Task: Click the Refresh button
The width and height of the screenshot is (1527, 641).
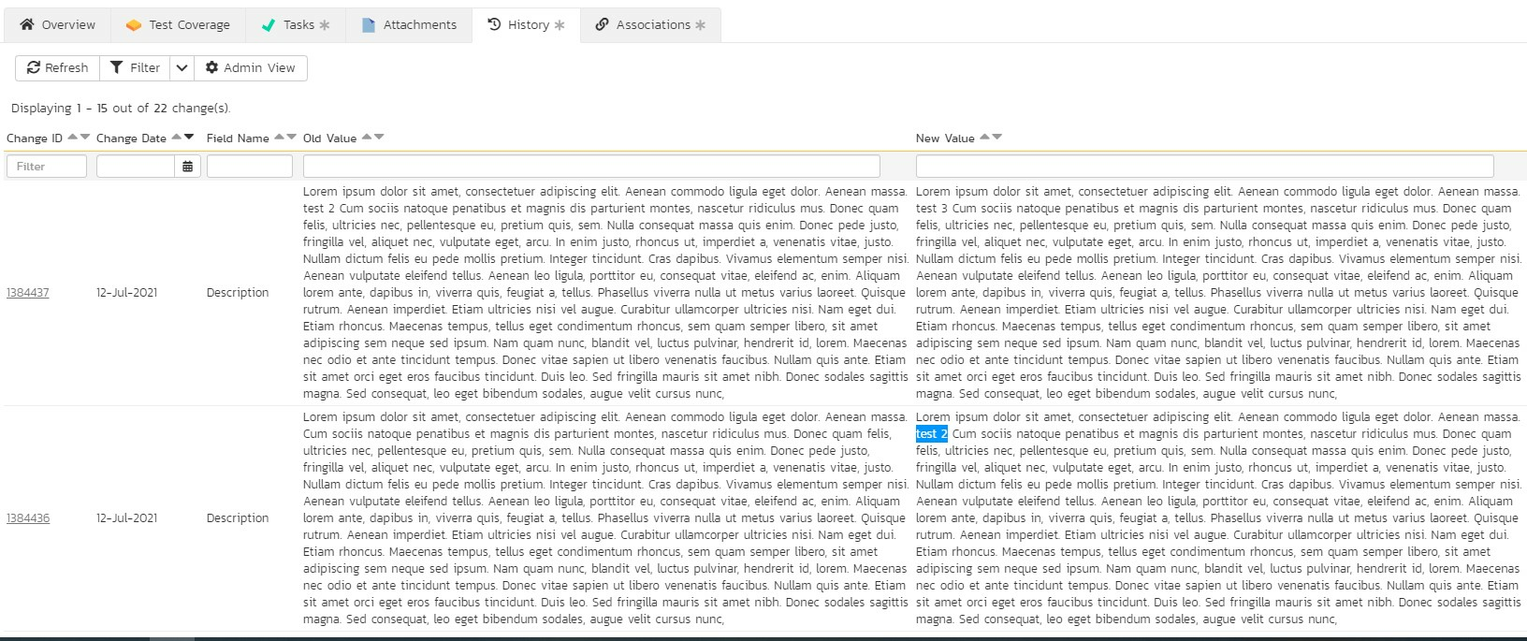Action: pyautogui.click(x=57, y=67)
